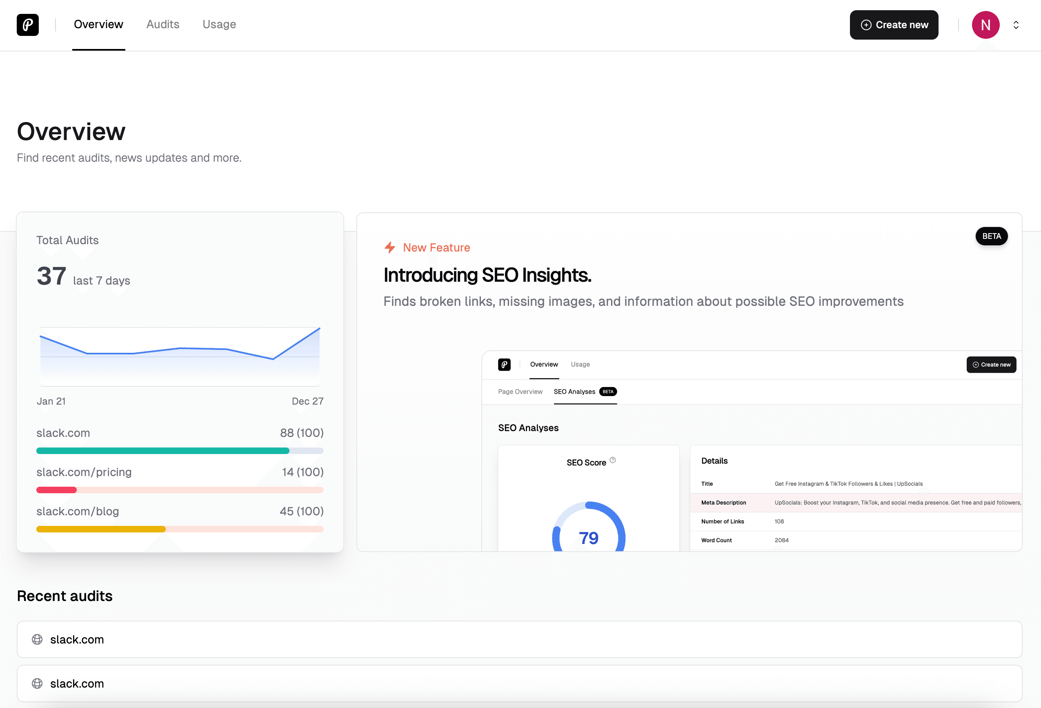Click the N user avatar
1041x708 pixels.
pyautogui.click(x=985, y=24)
